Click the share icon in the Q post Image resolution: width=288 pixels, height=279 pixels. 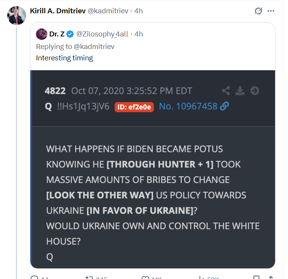tap(226, 91)
